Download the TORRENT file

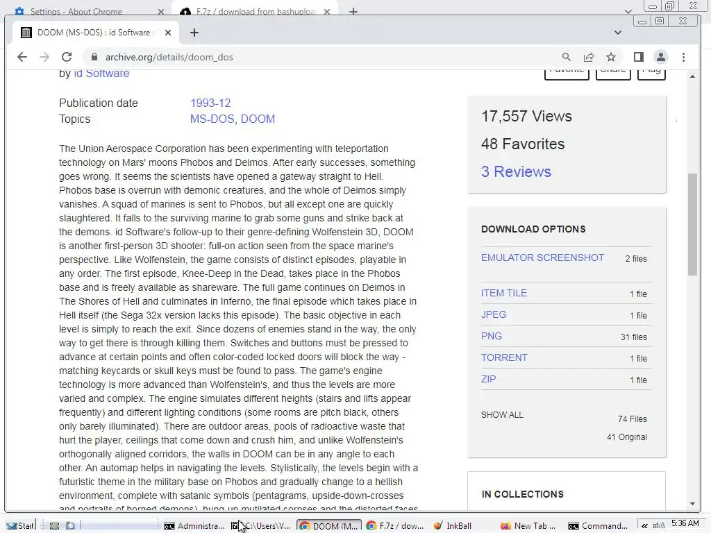tap(504, 357)
